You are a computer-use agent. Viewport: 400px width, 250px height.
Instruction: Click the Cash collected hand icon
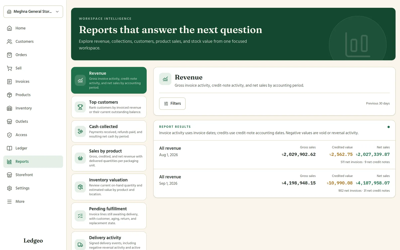[80, 131]
